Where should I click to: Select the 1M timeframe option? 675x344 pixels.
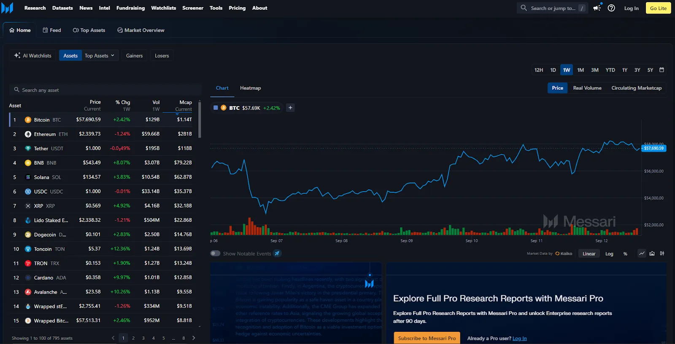pyautogui.click(x=580, y=70)
